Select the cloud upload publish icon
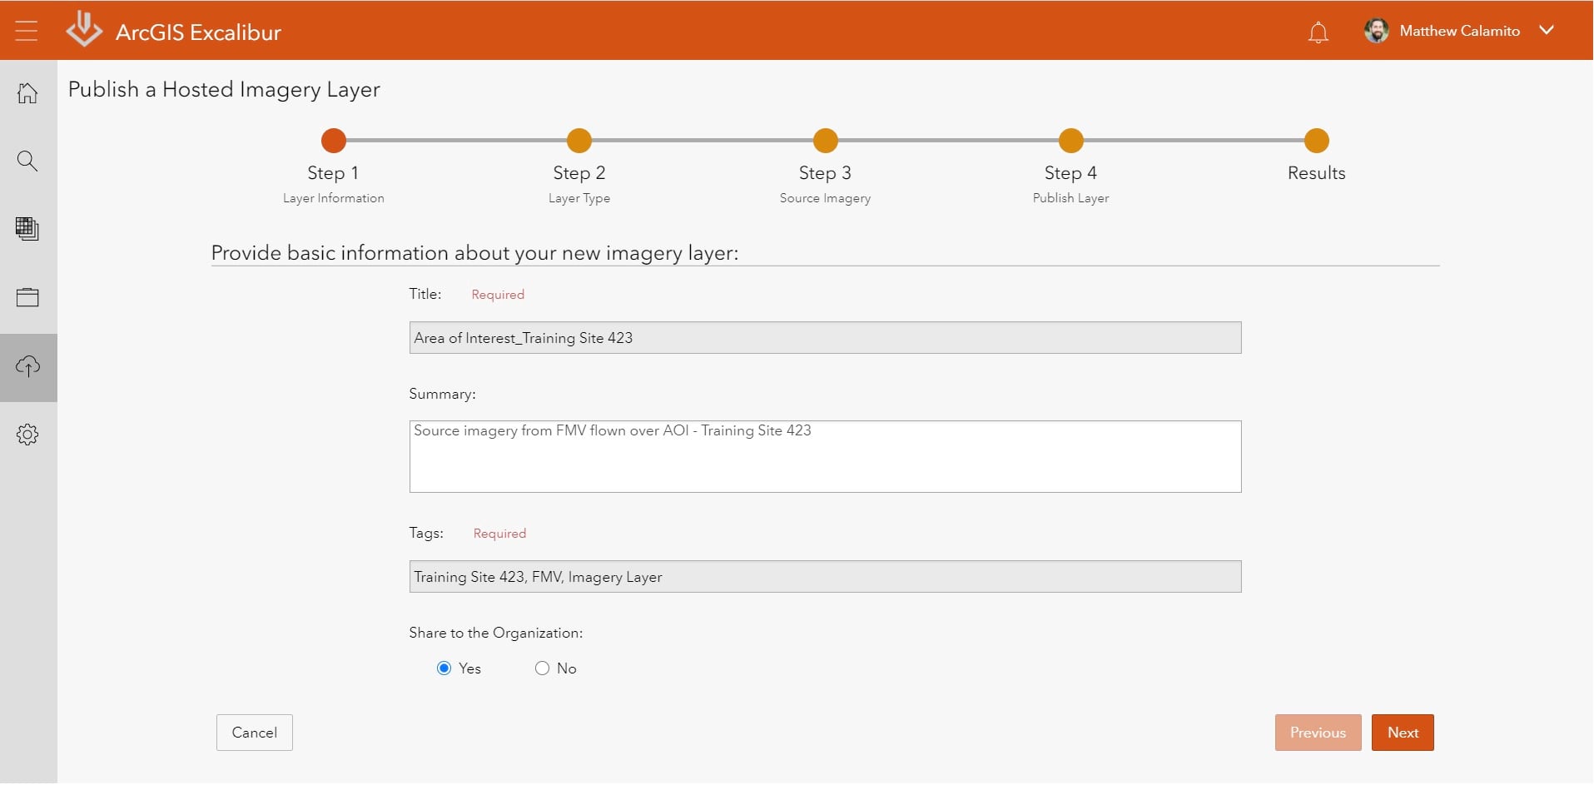Viewport: 1594px width, 785px height. pos(27,366)
